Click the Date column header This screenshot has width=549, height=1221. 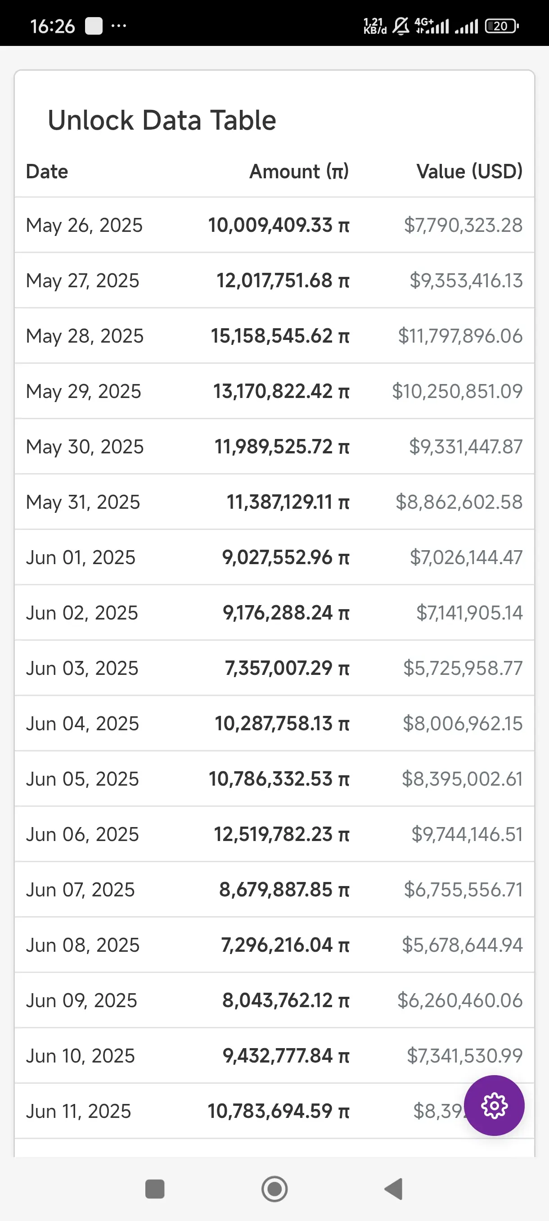(47, 172)
